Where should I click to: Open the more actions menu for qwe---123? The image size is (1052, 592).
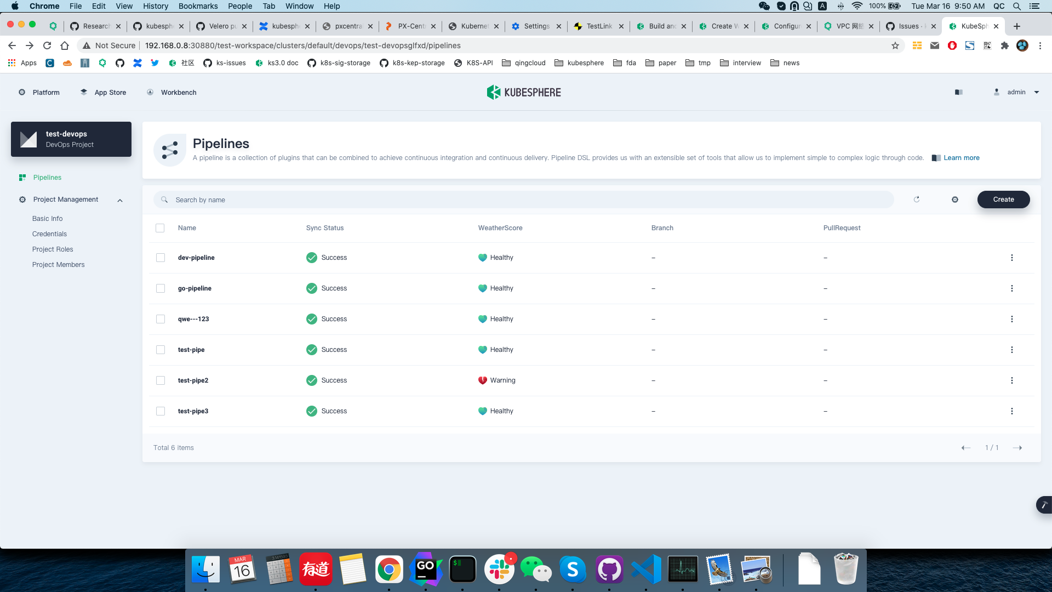[1012, 319]
